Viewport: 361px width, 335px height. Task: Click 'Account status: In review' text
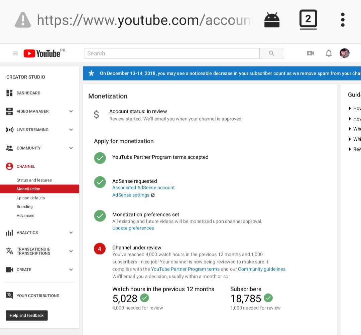[138, 111]
